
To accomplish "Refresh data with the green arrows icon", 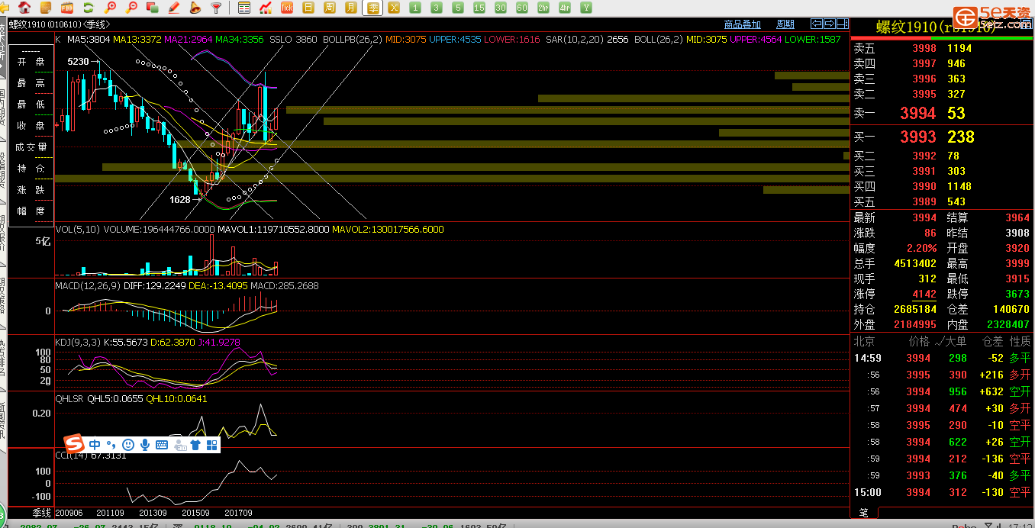I will coord(89,8).
